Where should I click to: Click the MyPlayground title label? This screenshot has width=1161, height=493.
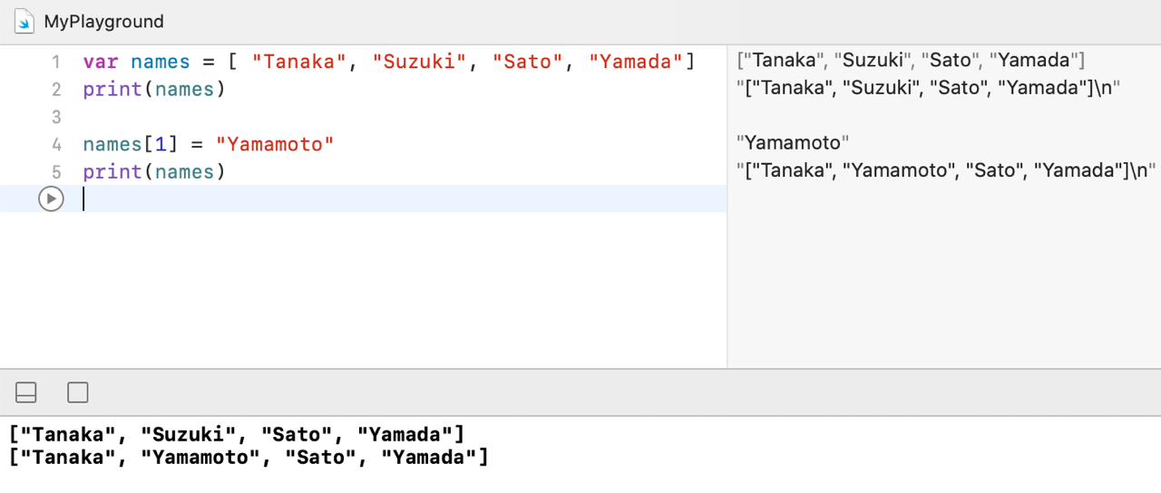pyautogui.click(x=103, y=22)
